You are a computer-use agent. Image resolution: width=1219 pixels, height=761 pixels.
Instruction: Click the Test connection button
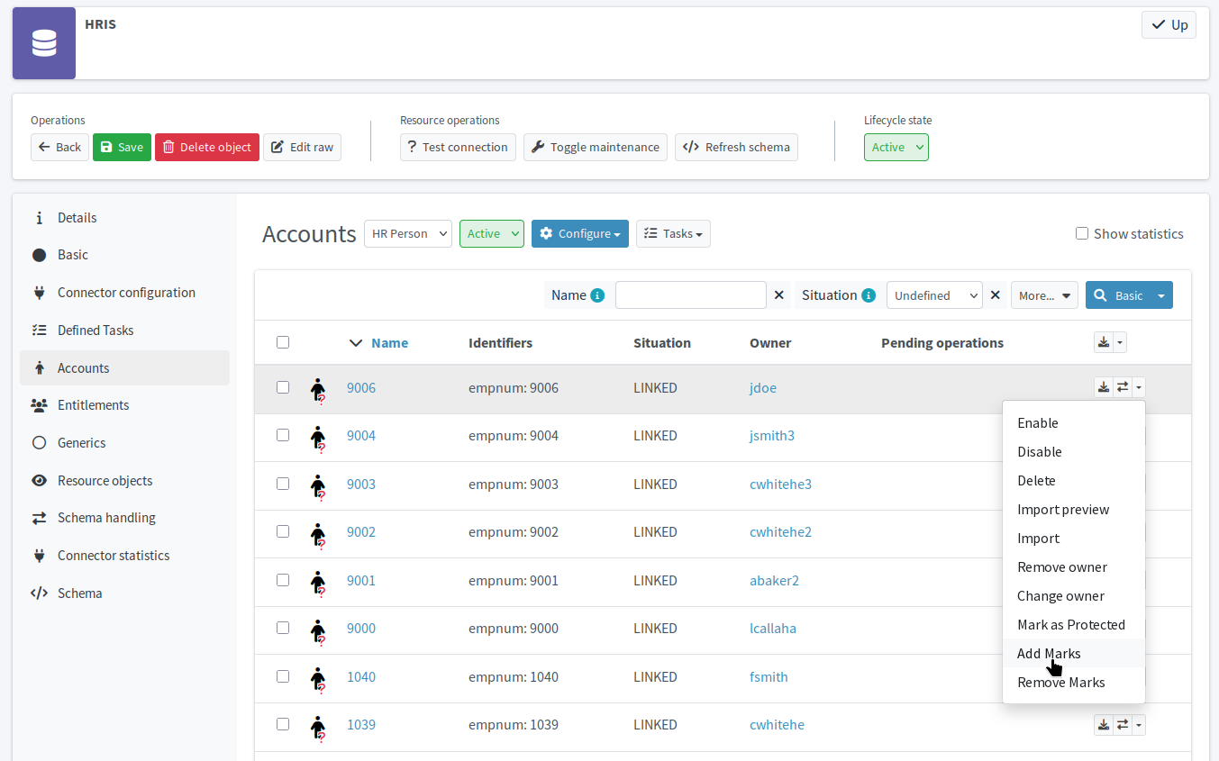tap(458, 147)
